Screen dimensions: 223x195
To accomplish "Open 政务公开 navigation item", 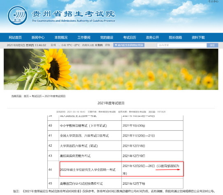I will point(153,38).
